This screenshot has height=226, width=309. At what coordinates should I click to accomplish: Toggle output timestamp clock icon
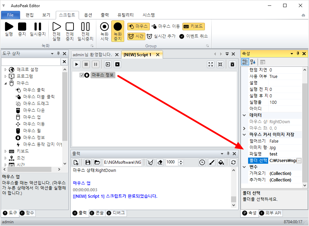pyautogui.click(x=202, y=162)
